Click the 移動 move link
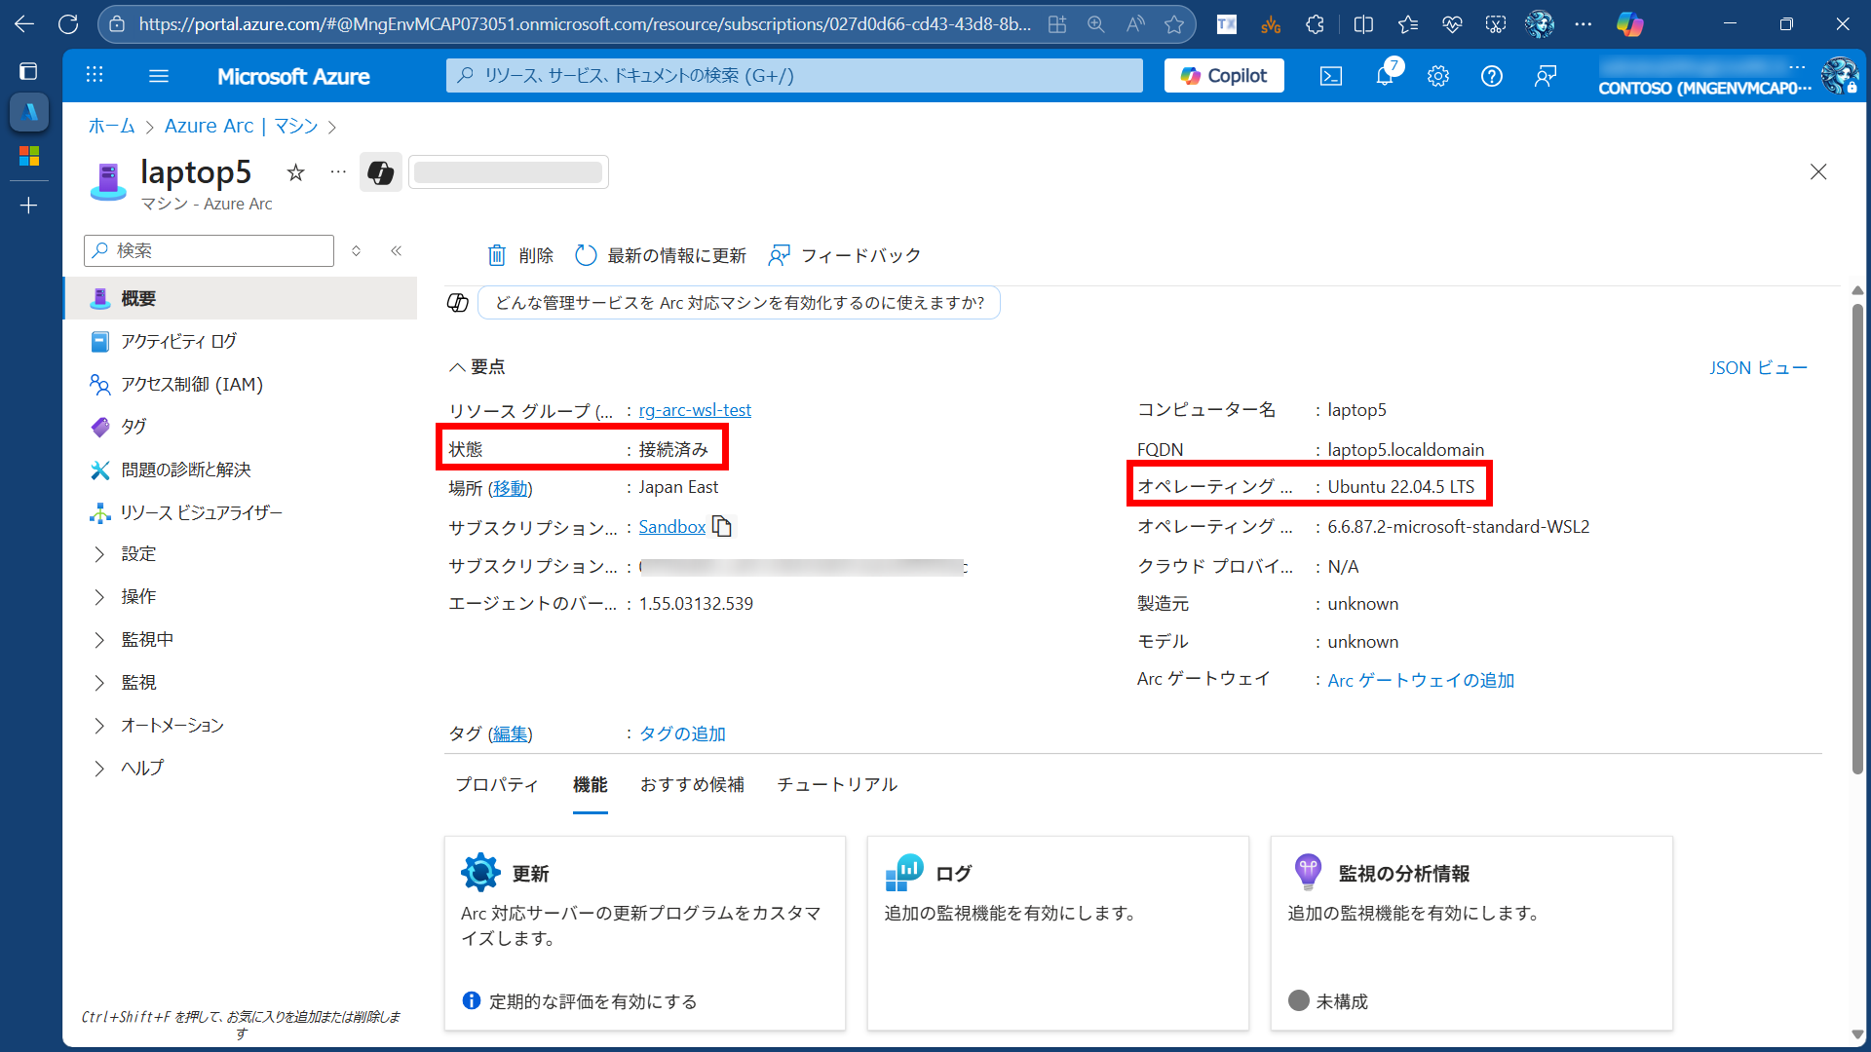The image size is (1871, 1052). pyautogui.click(x=511, y=487)
